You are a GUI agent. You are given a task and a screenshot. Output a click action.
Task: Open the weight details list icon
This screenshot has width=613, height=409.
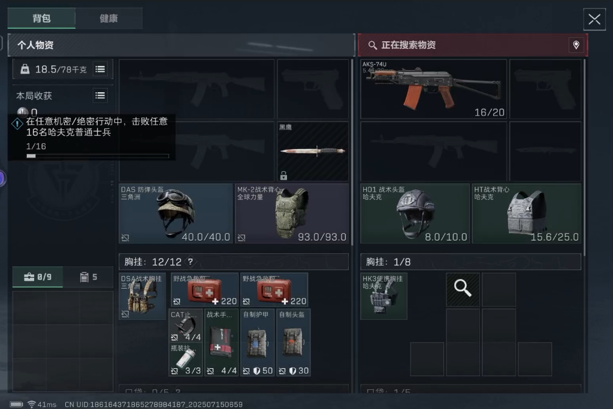point(100,69)
